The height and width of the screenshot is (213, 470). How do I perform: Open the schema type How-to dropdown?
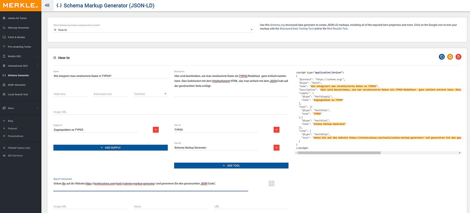point(153,30)
